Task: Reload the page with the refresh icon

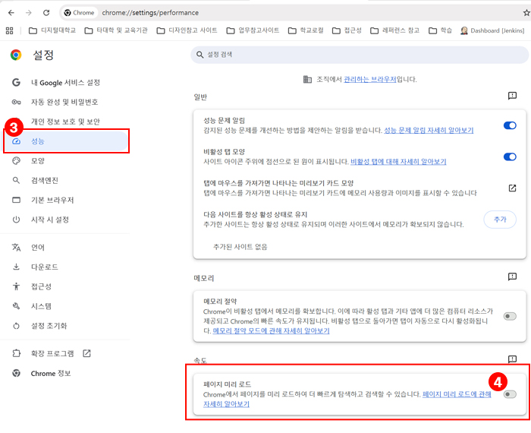Action: [46, 13]
